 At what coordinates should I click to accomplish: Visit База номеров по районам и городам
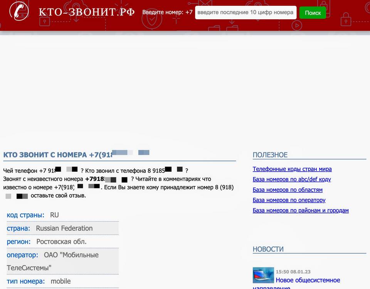300,211
